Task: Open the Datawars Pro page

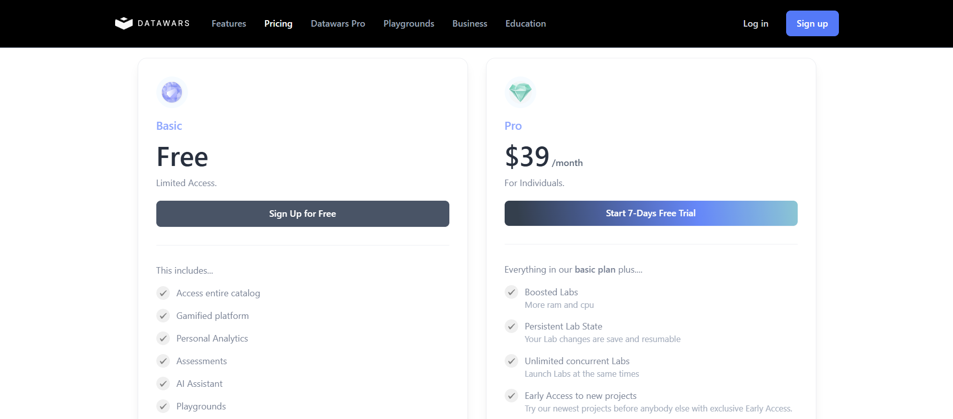Action: coord(338,23)
